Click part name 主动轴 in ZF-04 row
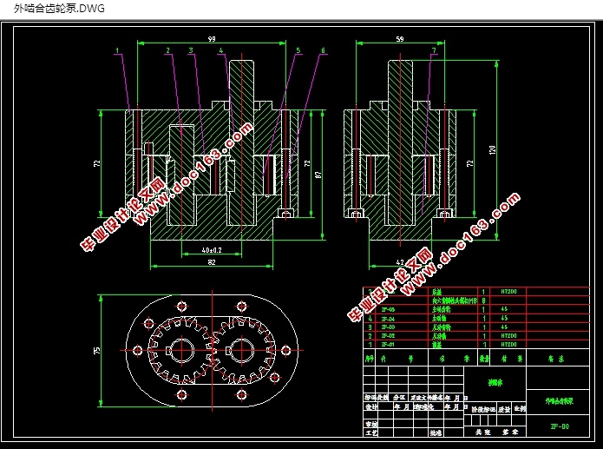The width and height of the screenshot is (603, 449). click(439, 319)
